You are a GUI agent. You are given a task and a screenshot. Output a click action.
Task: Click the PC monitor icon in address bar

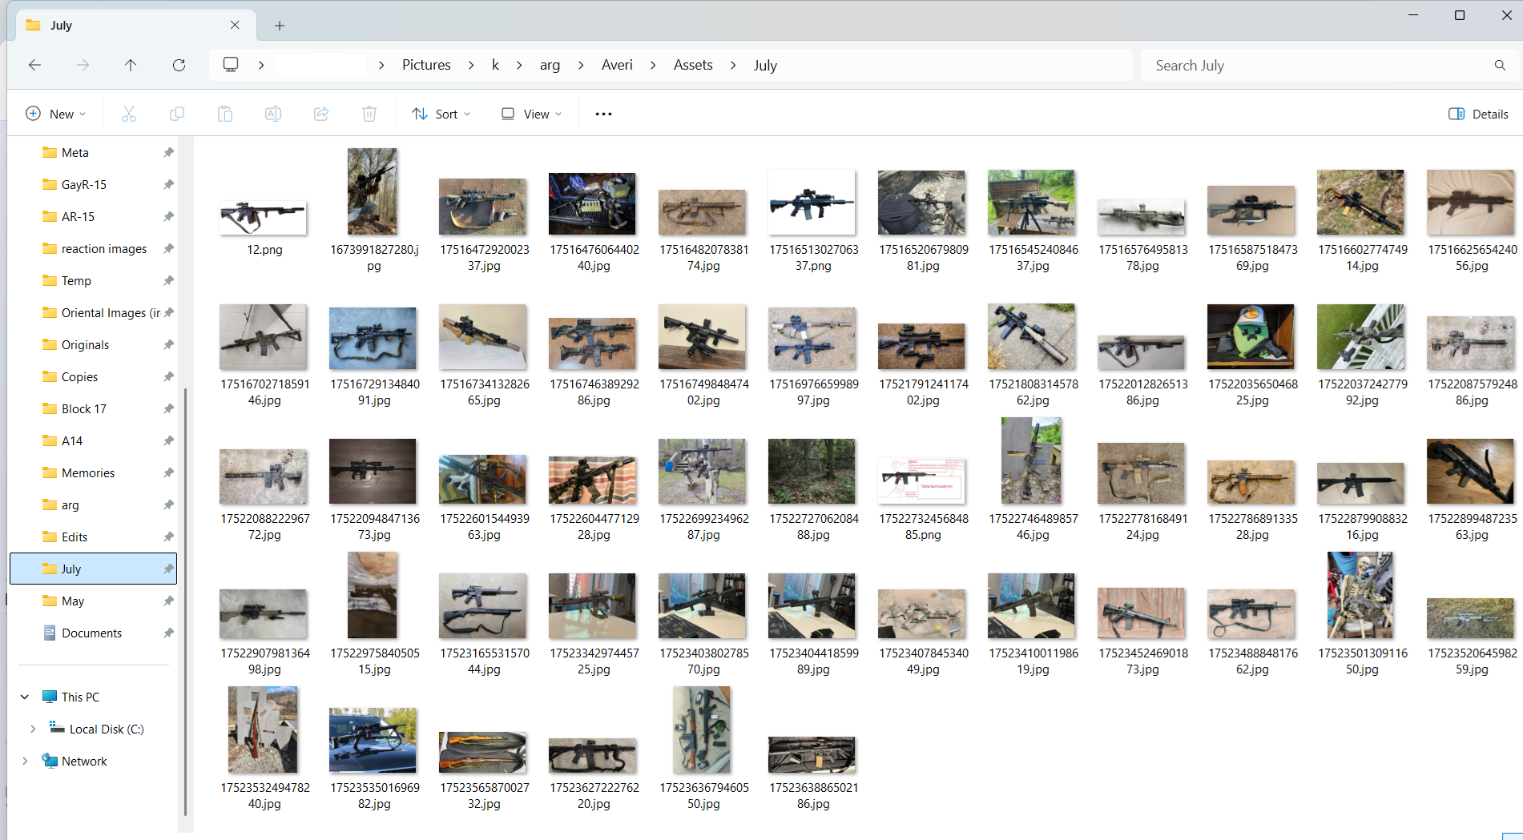click(x=231, y=65)
